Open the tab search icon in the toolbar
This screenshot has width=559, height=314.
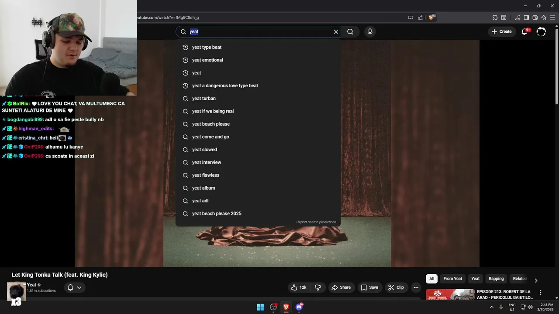pyautogui.click(x=504, y=17)
